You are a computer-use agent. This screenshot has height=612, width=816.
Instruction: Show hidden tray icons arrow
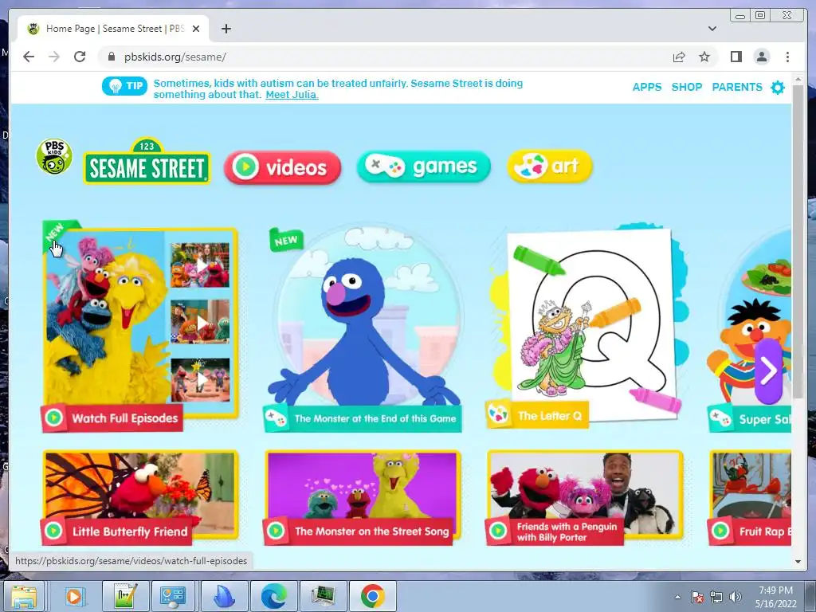point(677,597)
